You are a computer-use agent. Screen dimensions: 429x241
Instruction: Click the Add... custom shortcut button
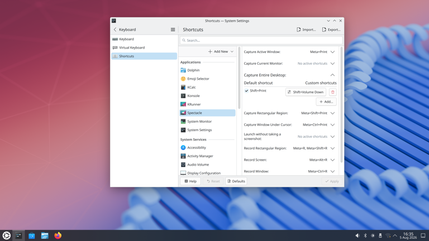(326, 102)
